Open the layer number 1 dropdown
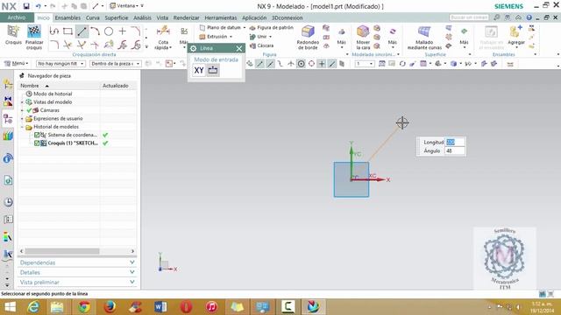Screen dimensions: 561x315 click(x=365, y=64)
